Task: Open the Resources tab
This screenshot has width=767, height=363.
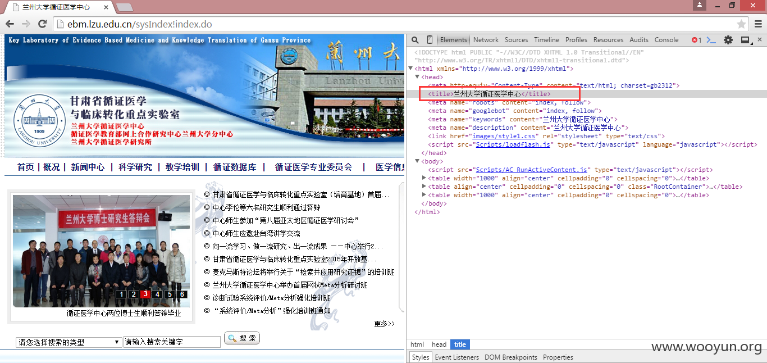Action: click(608, 40)
